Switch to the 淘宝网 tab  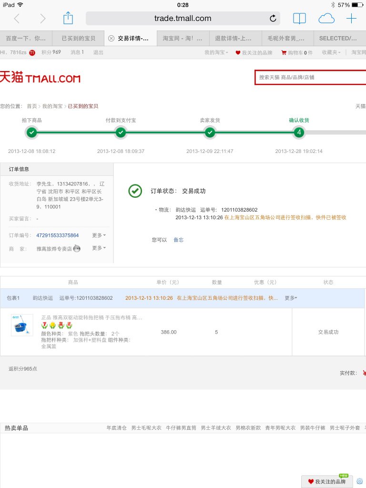(x=183, y=38)
